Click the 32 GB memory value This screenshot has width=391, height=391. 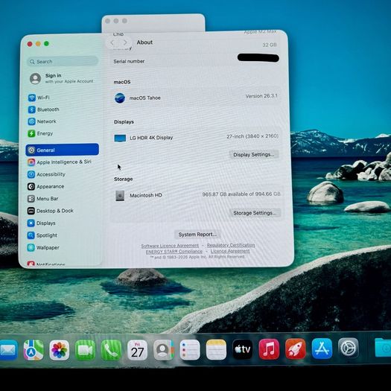tap(270, 45)
